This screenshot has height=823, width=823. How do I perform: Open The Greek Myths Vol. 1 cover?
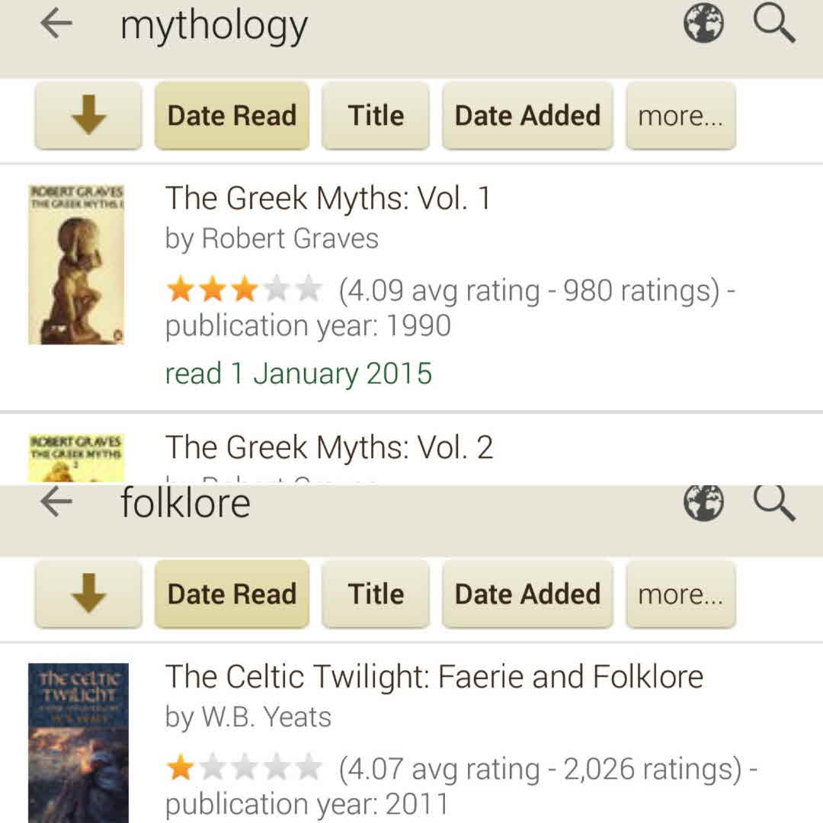click(76, 264)
